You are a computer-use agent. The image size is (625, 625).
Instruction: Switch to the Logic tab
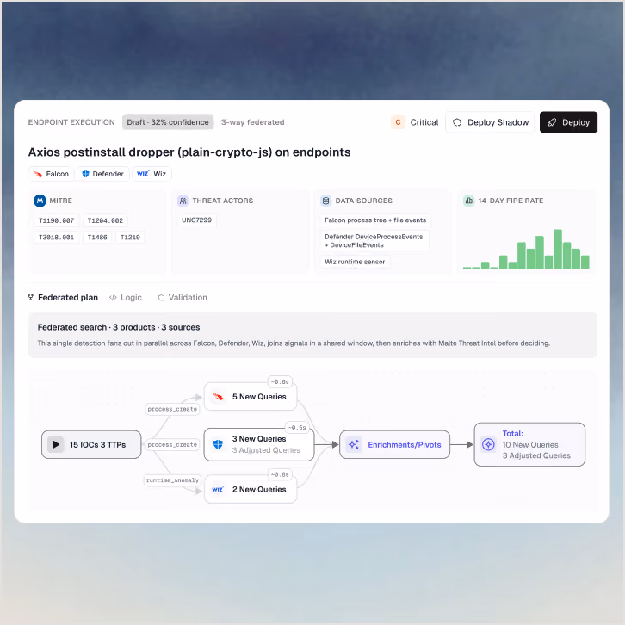tap(126, 297)
